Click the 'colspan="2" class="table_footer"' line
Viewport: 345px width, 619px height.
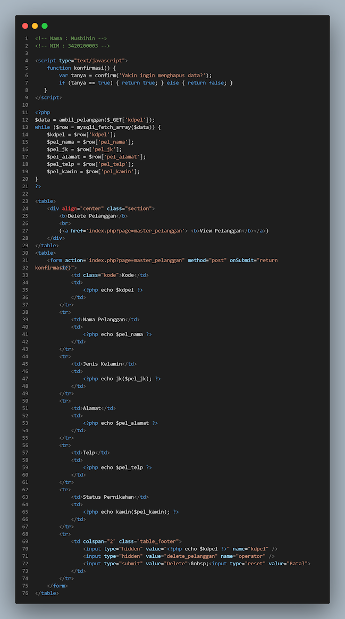[127, 541]
